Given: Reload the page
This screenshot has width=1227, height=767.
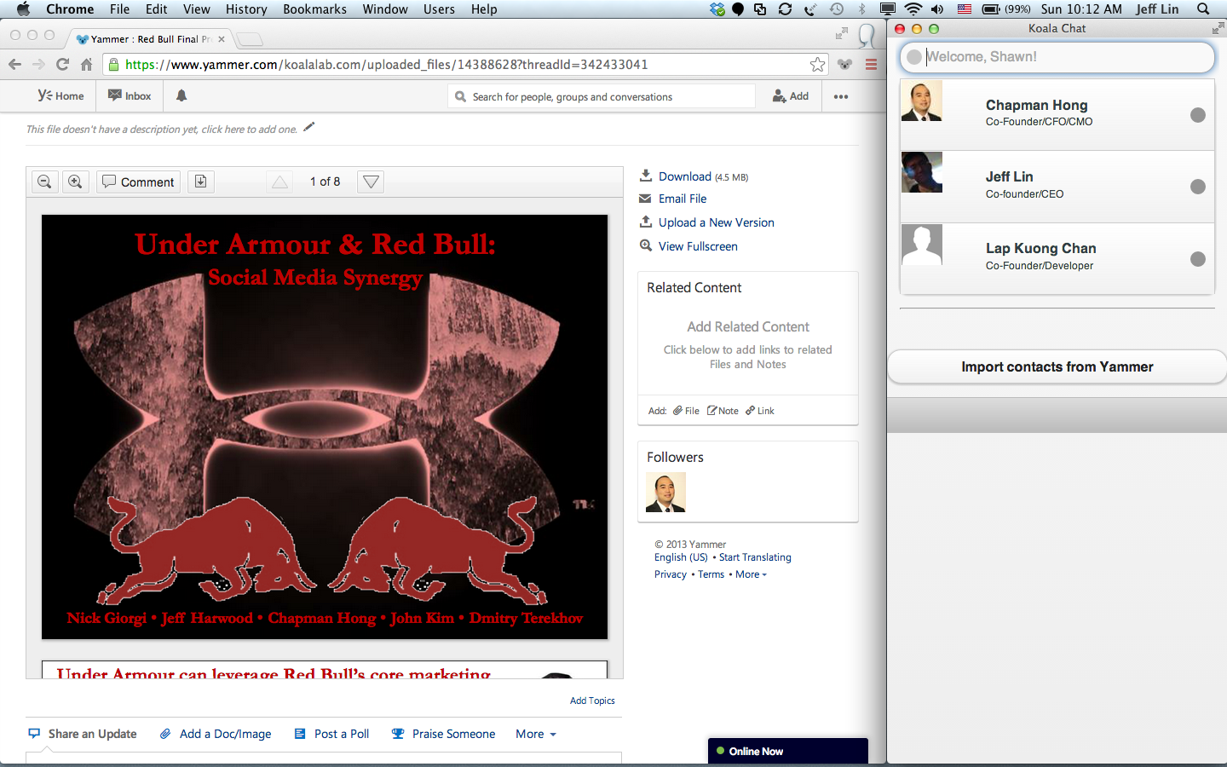Looking at the screenshot, I should (62, 65).
